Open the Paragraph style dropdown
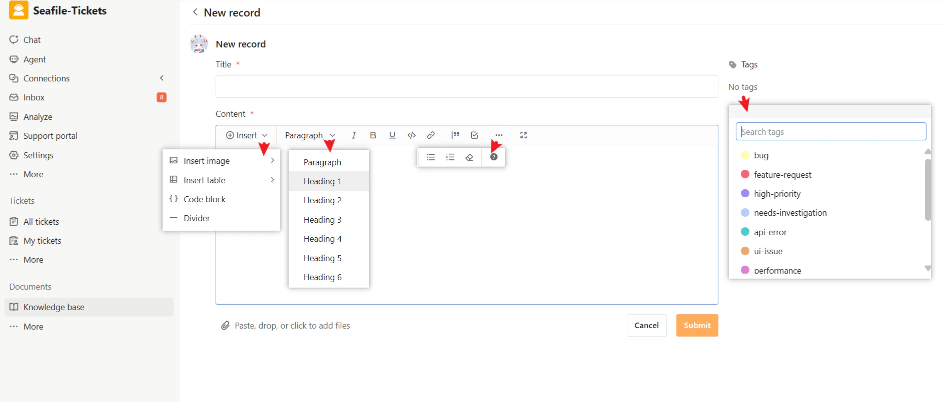 [310, 135]
